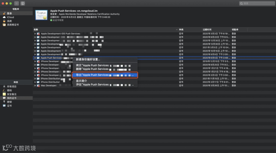Click the 所有项目 category icon

[x=4, y=86]
